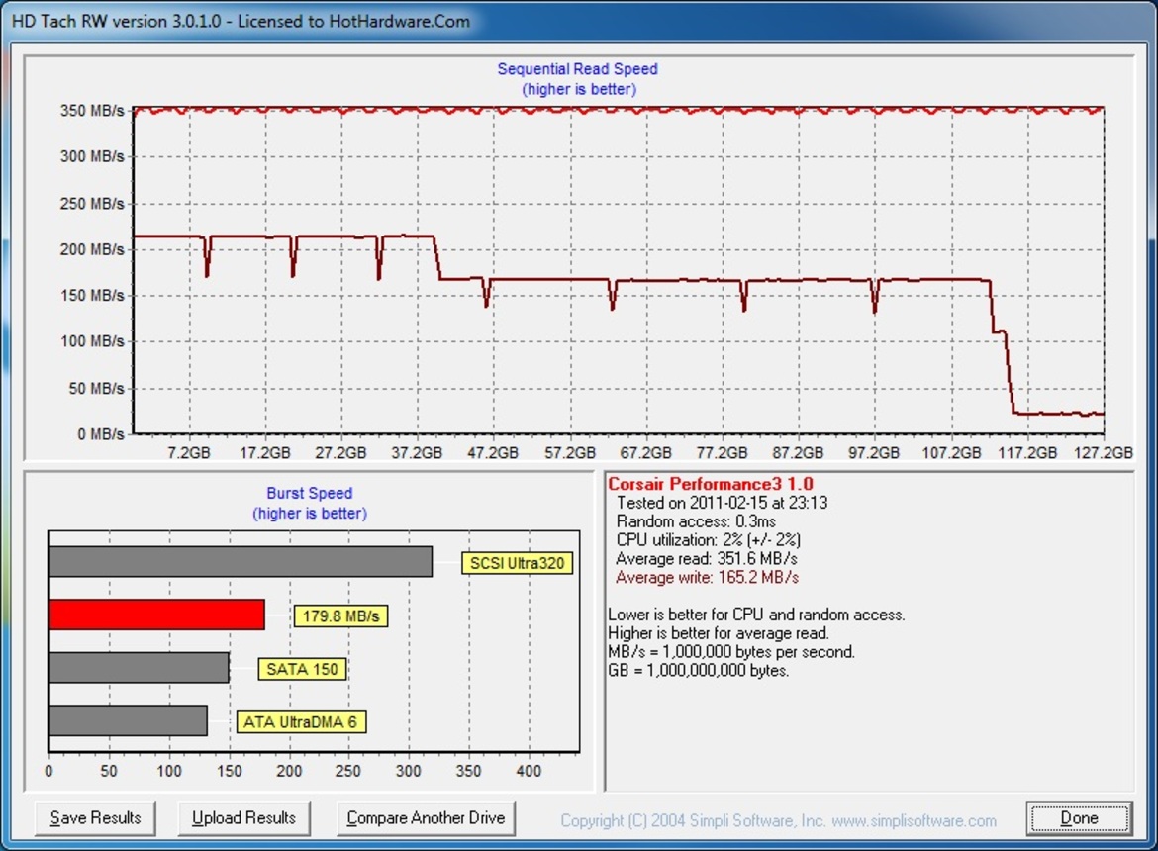Screen dimensions: 1158x851
Task: Click the SATA 150 gray bar
Action: click(x=139, y=667)
